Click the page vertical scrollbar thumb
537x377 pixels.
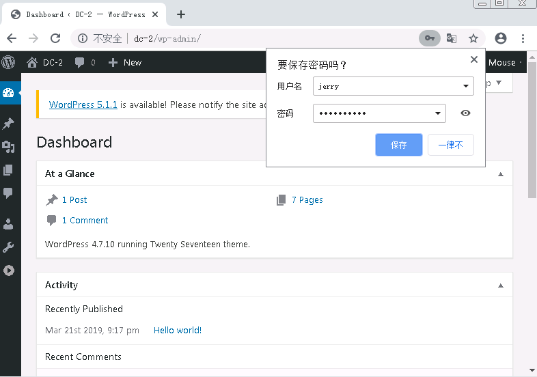(x=532, y=130)
